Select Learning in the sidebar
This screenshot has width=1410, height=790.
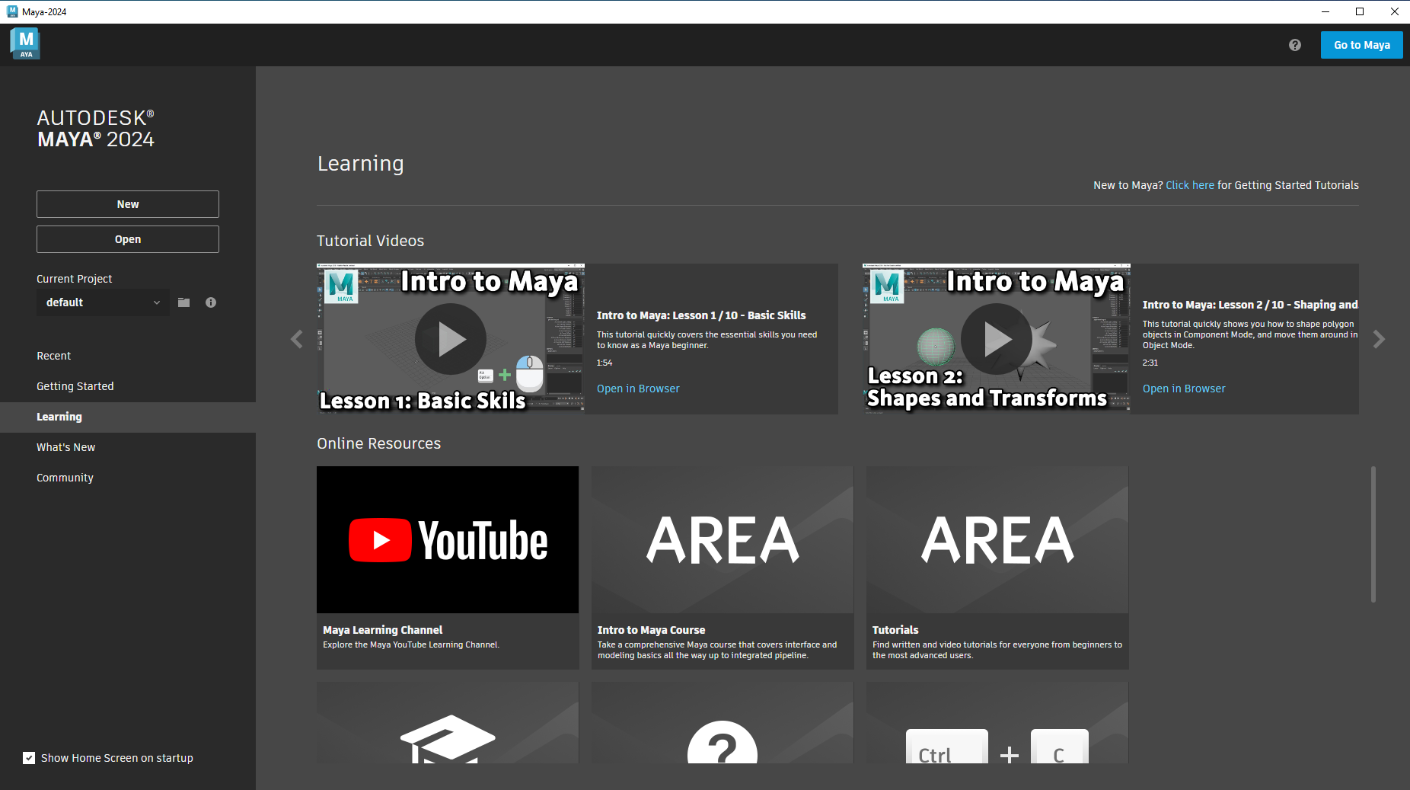pyautogui.click(x=128, y=417)
